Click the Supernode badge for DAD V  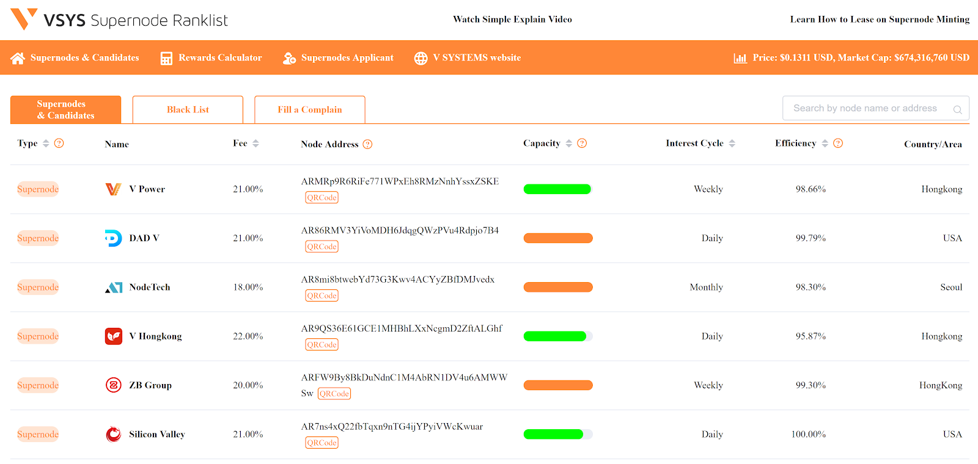pyautogui.click(x=38, y=238)
